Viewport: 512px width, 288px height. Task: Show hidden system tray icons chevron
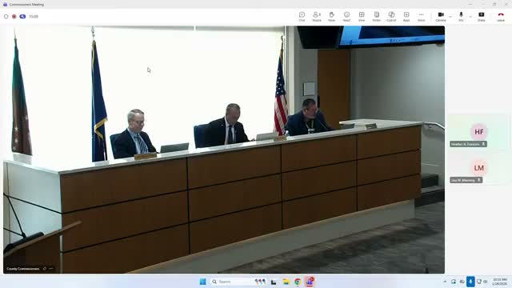pyautogui.click(x=445, y=282)
